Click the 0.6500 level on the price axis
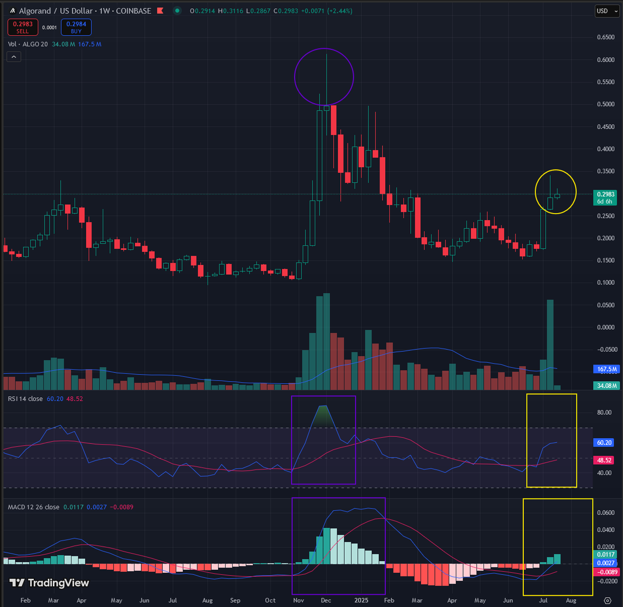 (605, 37)
